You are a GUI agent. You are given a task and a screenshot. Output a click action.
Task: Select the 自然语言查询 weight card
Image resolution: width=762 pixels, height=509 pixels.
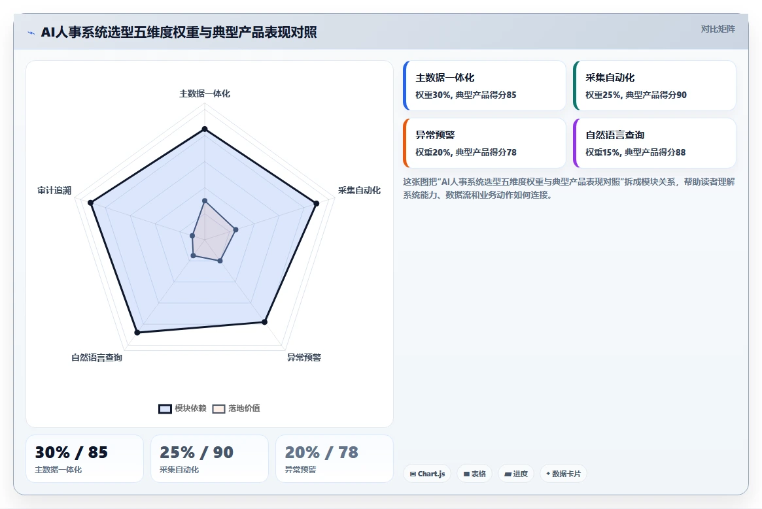pyautogui.click(x=655, y=143)
